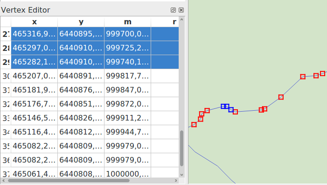The image size is (327, 185).
Task: Select y cell 6440826,…
Action: (81, 118)
